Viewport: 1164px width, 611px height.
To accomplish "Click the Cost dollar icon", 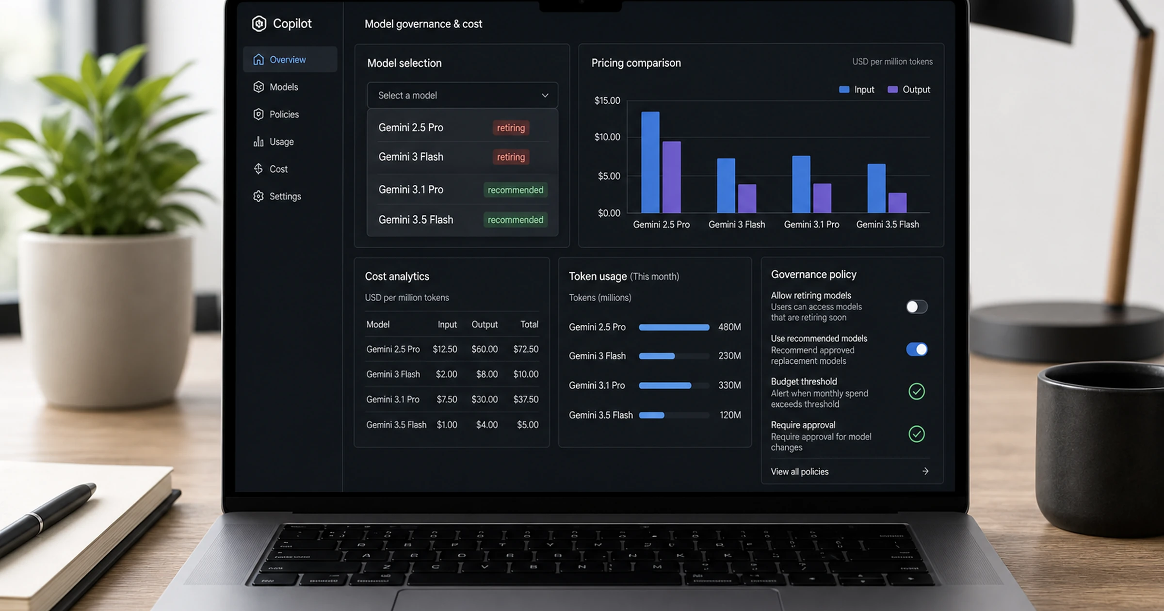I will (x=259, y=169).
